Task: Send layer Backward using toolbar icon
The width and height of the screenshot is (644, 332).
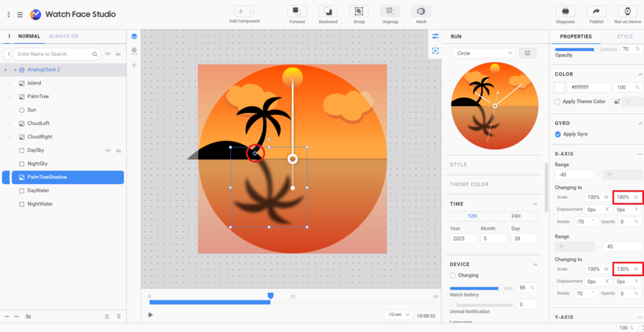Action: 328,11
